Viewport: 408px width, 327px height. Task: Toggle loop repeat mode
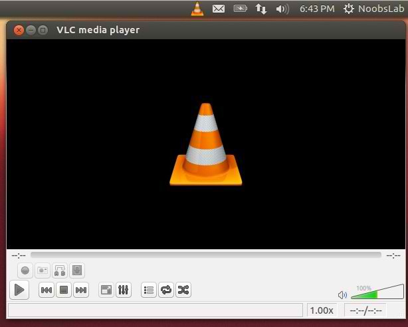pyautogui.click(x=166, y=290)
